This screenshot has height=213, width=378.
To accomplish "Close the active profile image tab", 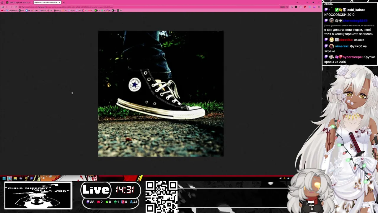I will 59,2.
